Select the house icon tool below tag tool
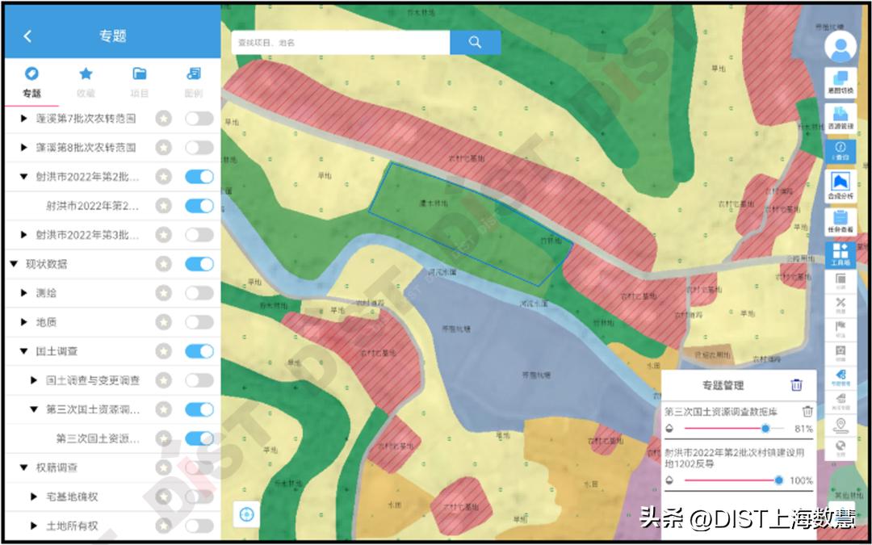This screenshot has height=545, width=872. tap(841, 400)
